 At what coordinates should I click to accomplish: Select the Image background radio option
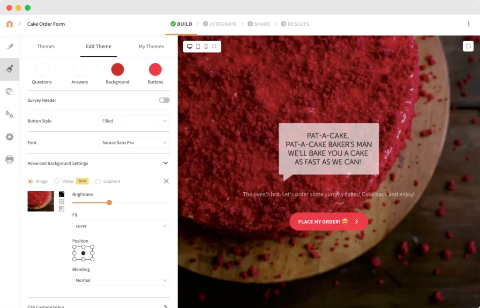pyautogui.click(x=30, y=181)
